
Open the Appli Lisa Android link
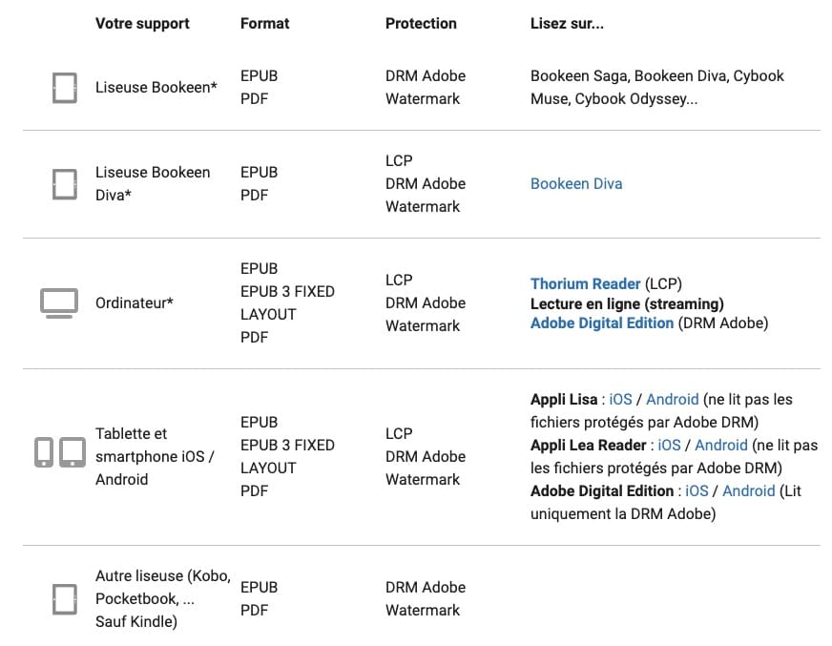[x=673, y=399]
